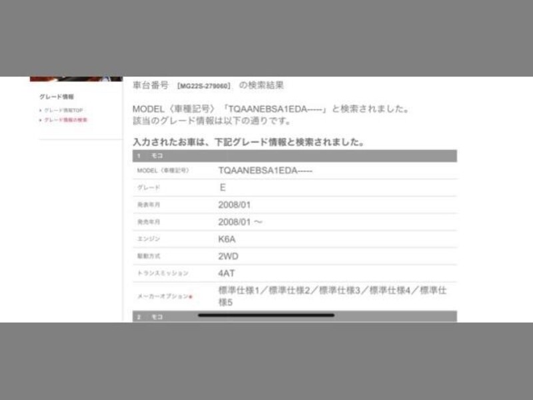Viewport: 533px width, 400px height.
Task: Click the engine value K6A
Action: tap(227, 239)
